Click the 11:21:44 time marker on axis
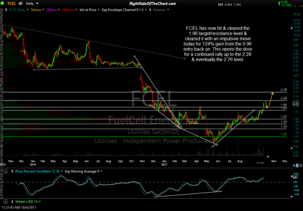Image resolution: width=303 pixels, height=211 pixels. [x=259, y=163]
